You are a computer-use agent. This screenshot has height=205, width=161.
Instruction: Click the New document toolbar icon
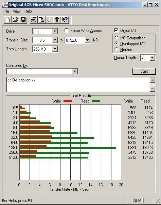coord(7,20)
